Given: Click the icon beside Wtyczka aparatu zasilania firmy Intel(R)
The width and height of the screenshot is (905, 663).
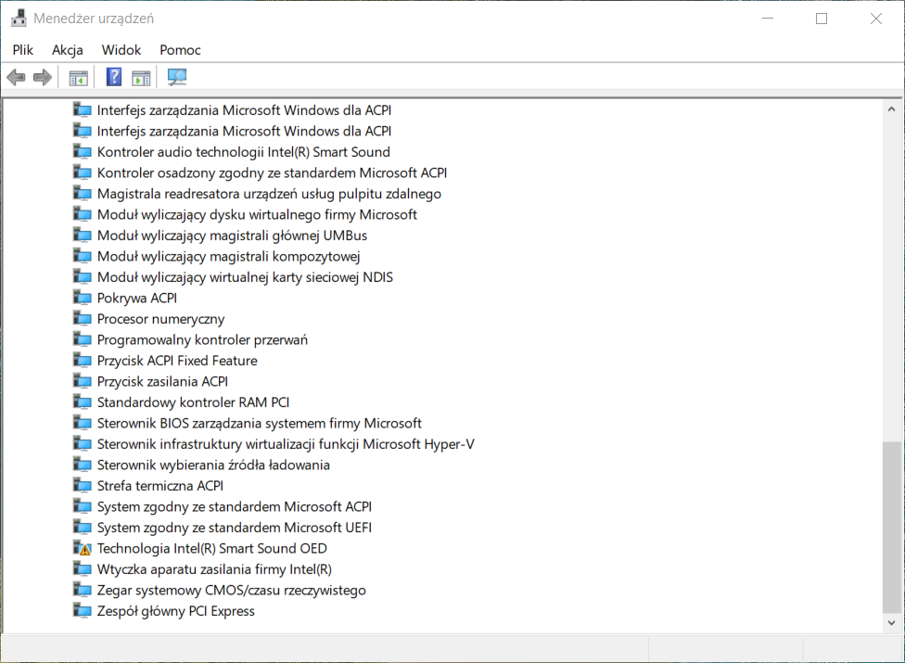Looking at the screenshot, I should pos(82,569).
